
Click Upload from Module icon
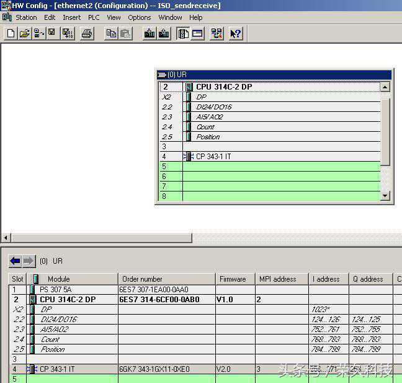(x=164, y=34)
